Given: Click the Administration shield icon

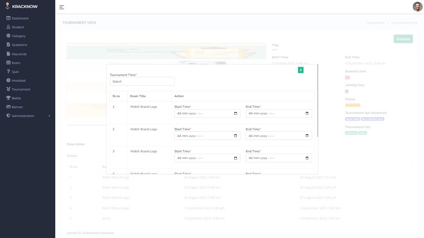Looking at the screenshot, I should coord(8,116).
